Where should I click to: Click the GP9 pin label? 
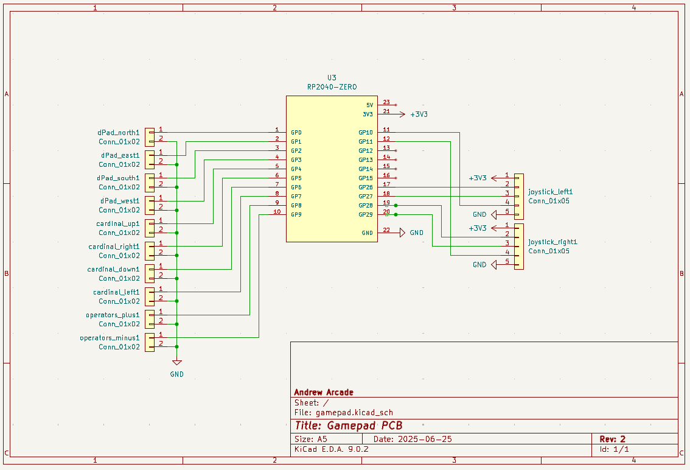click(x=296, y=214)
